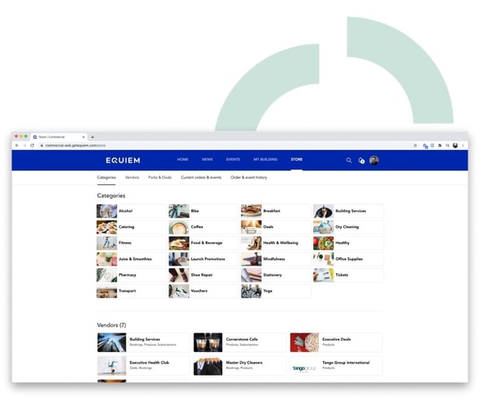Switch to the Vendors tab
Image resolution: width=480 pixels, height=400 pixels.
click(131, 177)
